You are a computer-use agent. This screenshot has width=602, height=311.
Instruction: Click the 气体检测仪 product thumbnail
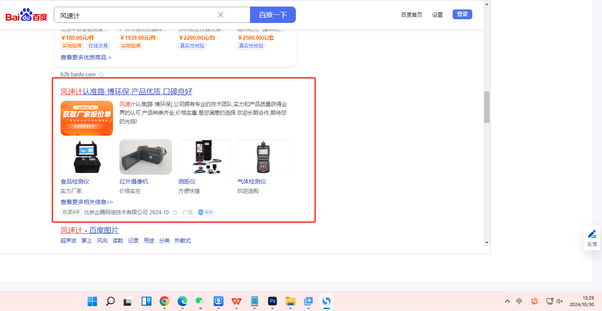pyautogui.click(x=264, y=157)
